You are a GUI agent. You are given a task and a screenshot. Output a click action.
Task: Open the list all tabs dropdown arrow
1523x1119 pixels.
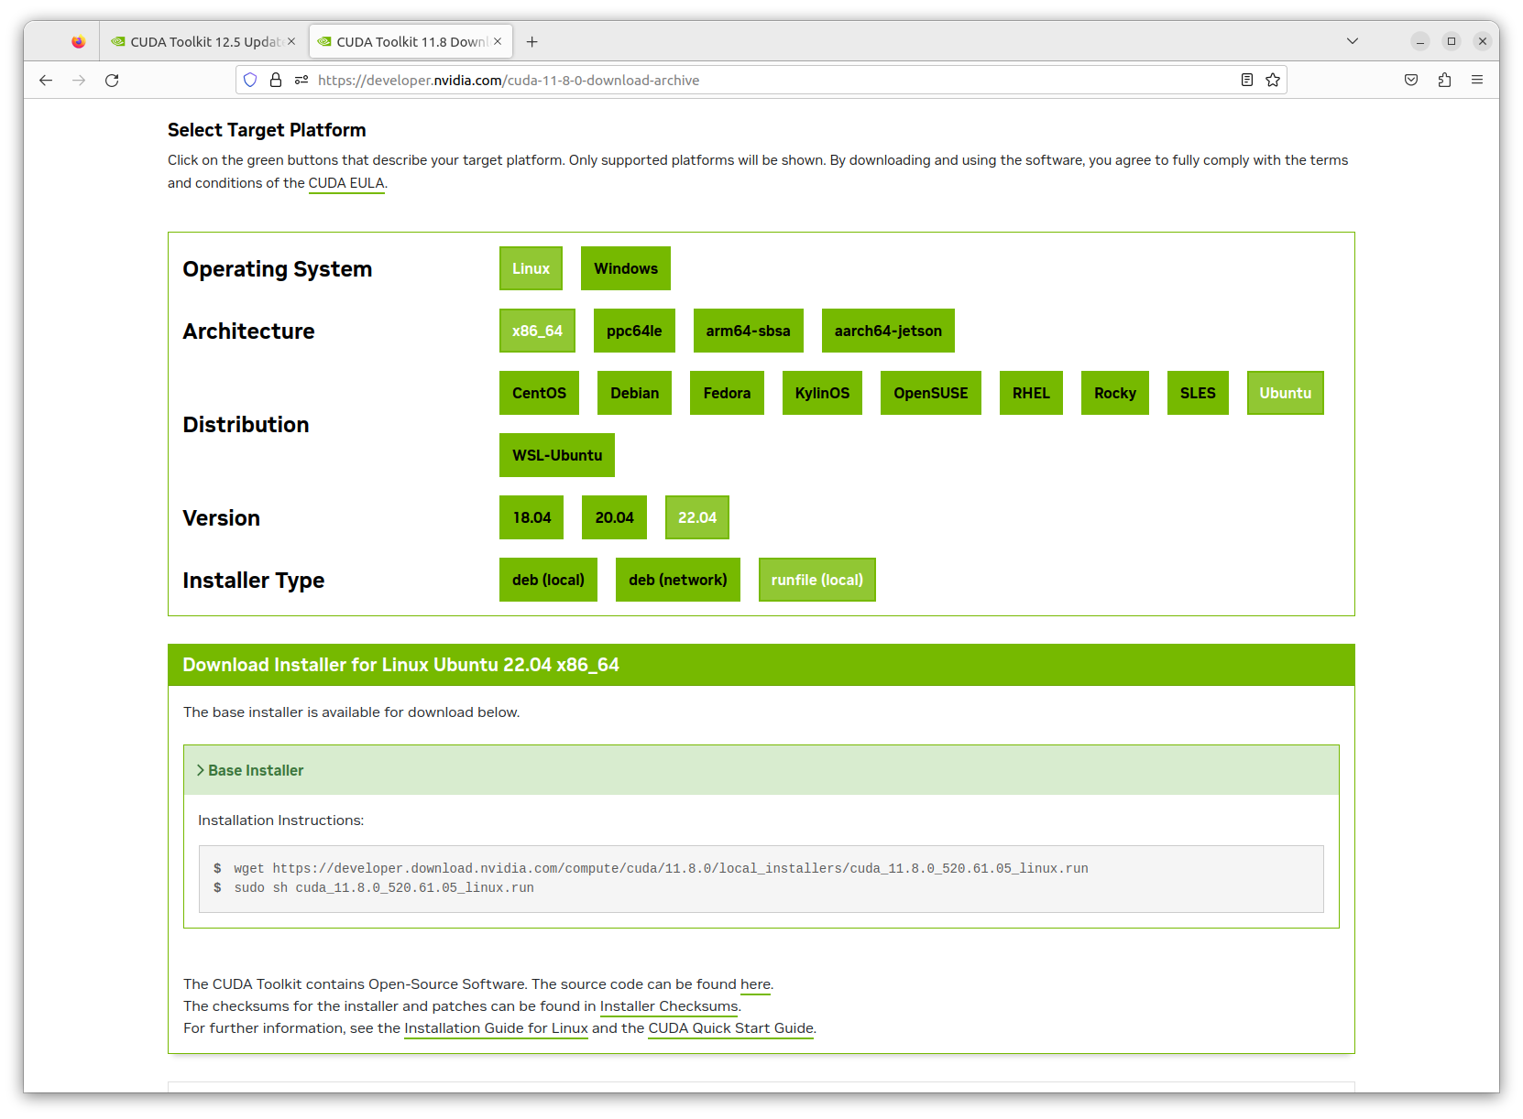pyautogui.click(x=1353, y=41)
